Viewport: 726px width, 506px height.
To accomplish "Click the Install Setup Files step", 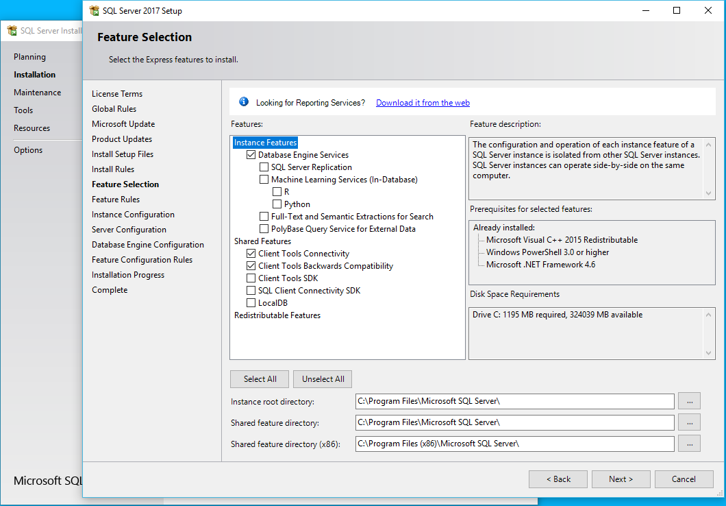I will [x=122, y=154].
